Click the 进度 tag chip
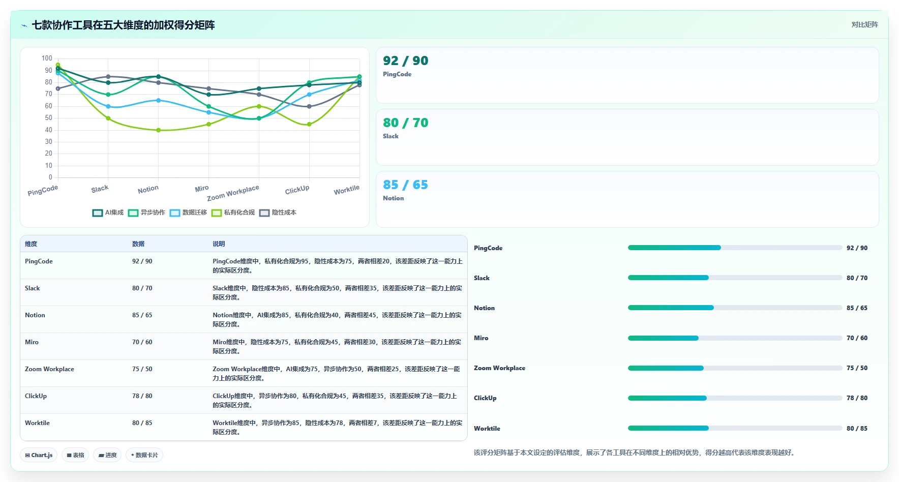Viewport: 899px width, 482px height. pyautogui.click(x=107, y=455)
